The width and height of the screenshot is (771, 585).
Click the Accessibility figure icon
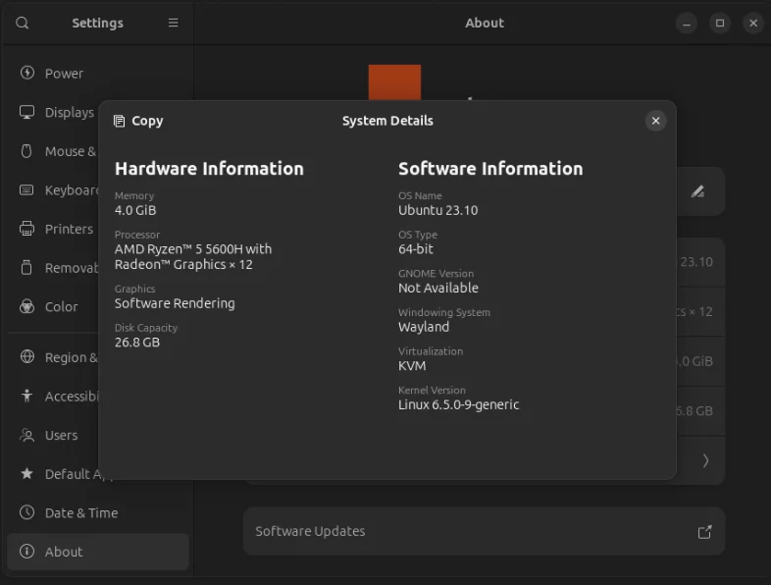27,396
